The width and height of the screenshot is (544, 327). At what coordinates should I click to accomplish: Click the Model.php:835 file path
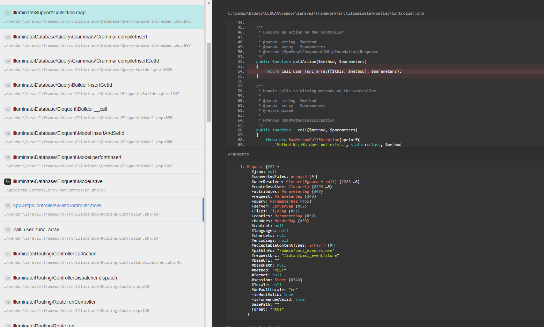[88, 118]
